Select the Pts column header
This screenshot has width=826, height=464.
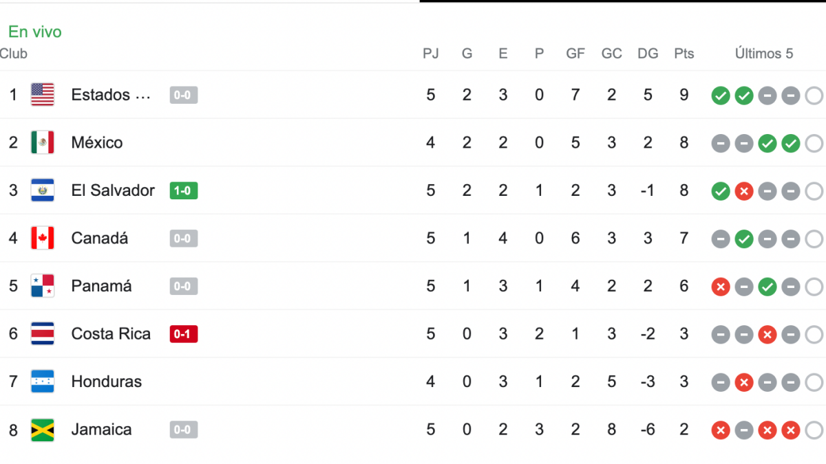coord(684,54)
